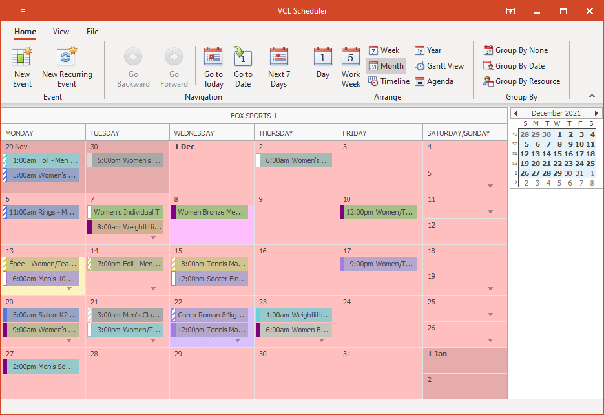Create a New Recurring Event
This screenshot has width=604, height=415.
point(68,65)
